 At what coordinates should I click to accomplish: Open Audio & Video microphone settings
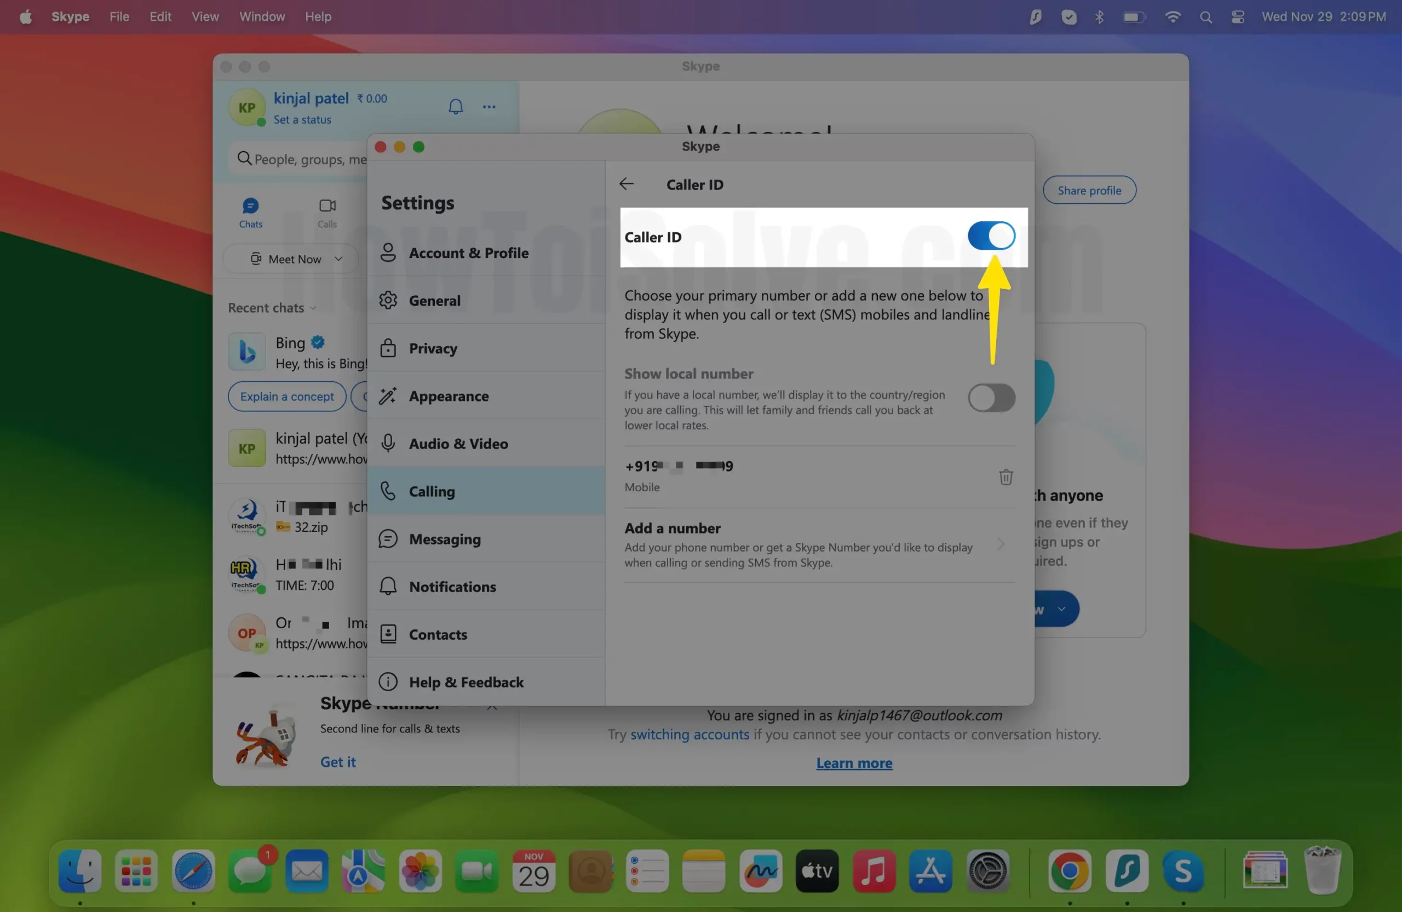coord(388,443)
